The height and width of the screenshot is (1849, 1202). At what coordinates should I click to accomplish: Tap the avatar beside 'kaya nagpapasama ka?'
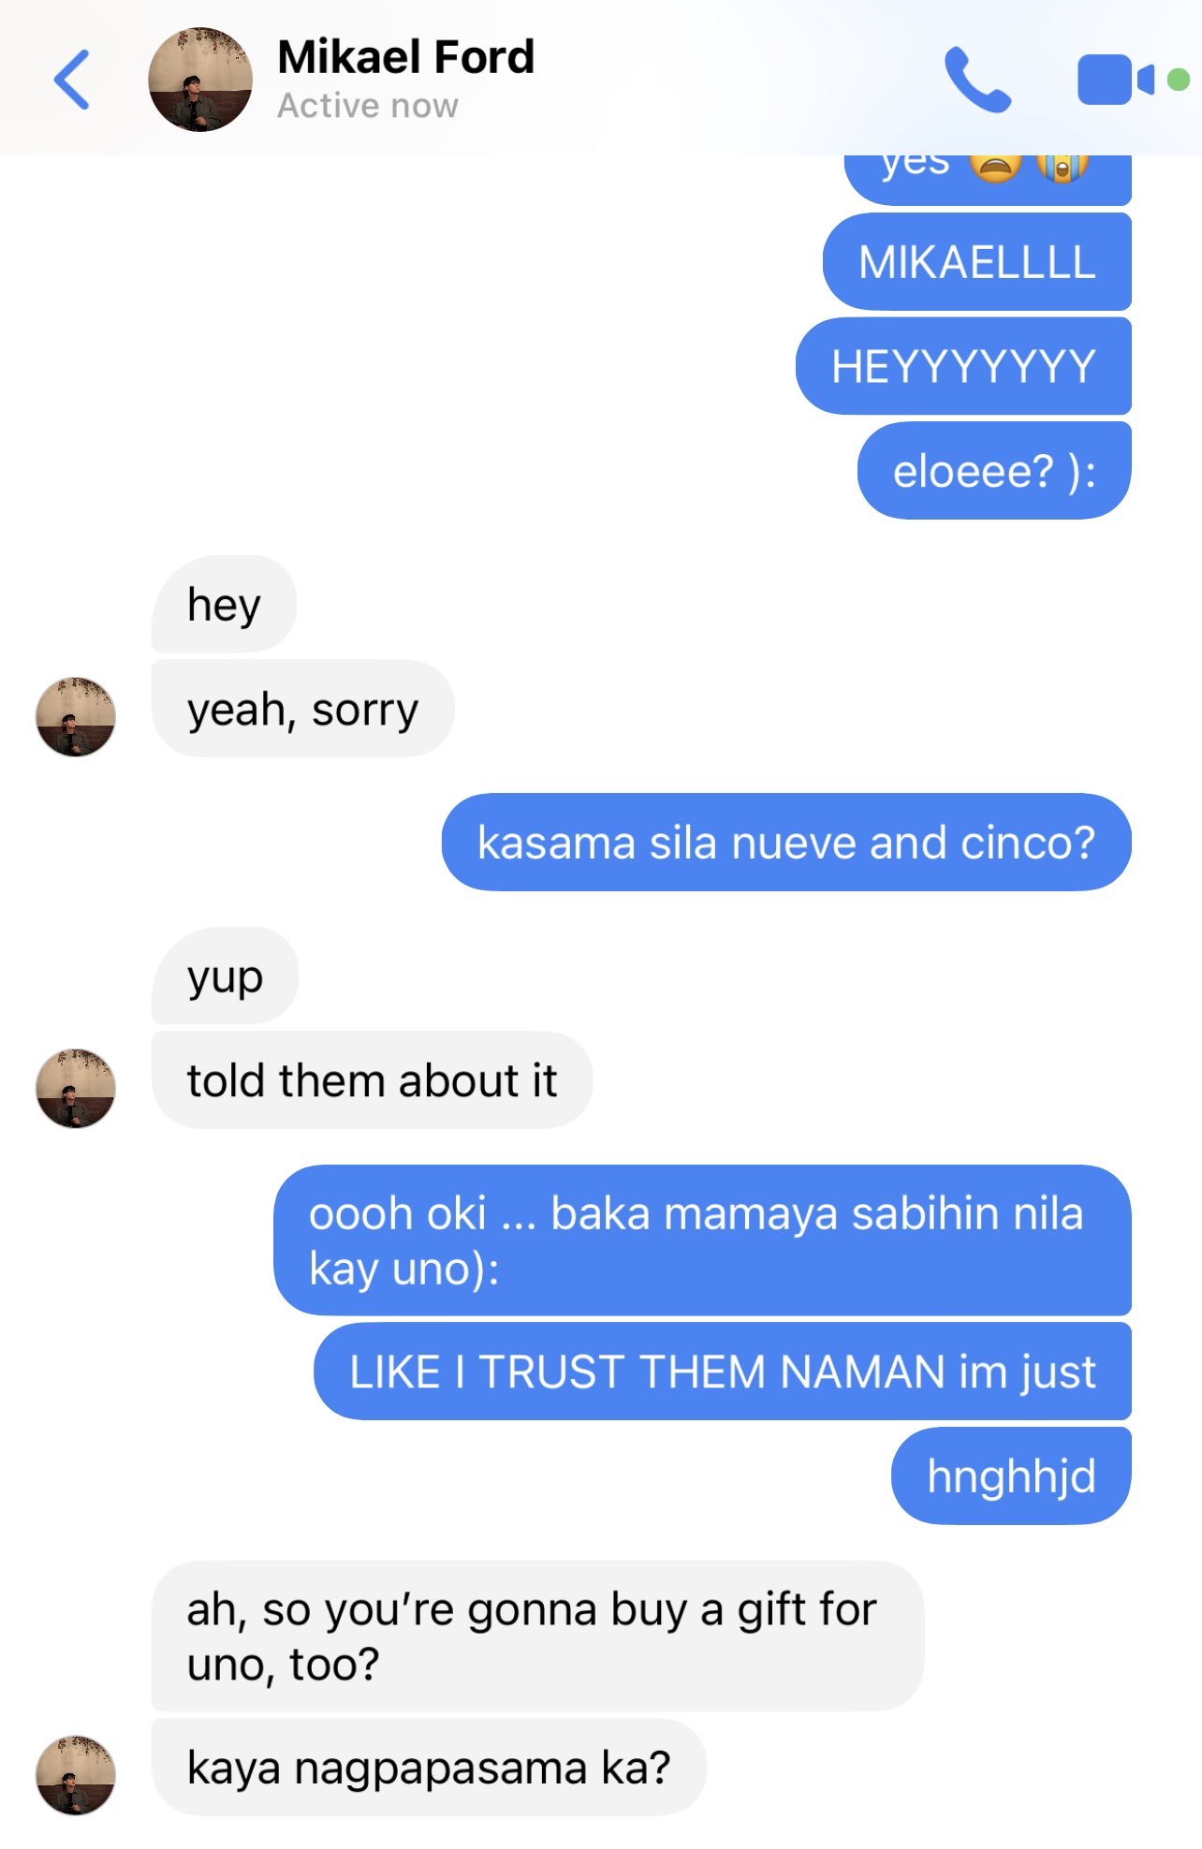coord(76,1775)
